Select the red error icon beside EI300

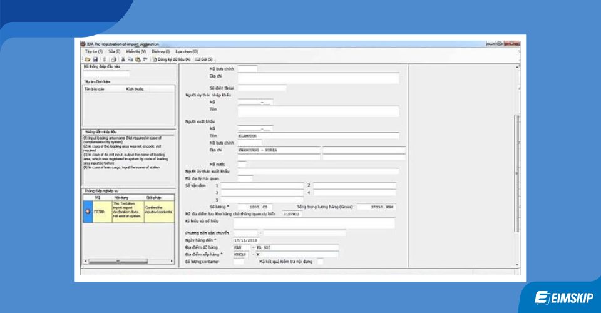(87, 212)
